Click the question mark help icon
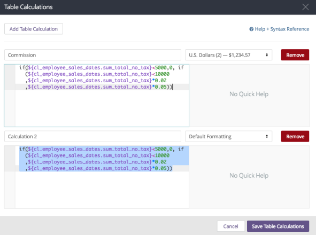The image size is (316, 235). 251,29
